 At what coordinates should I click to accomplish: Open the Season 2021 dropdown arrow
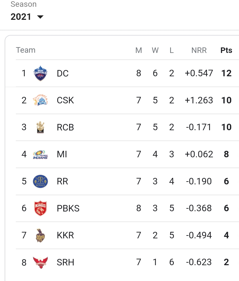pyautogui.click(x=40, y=17)
